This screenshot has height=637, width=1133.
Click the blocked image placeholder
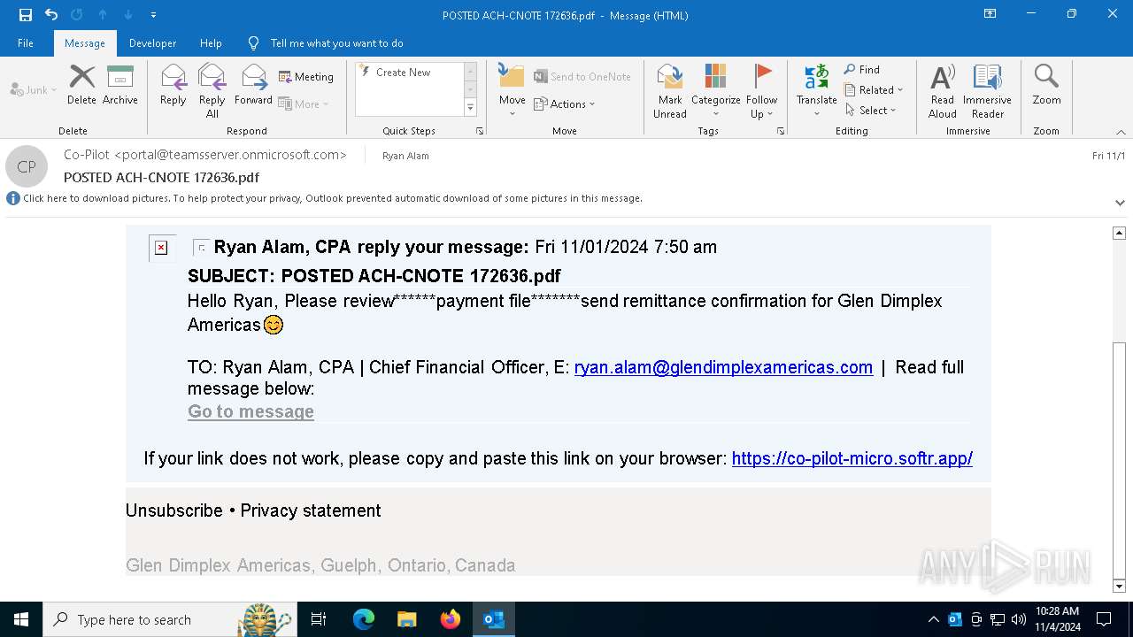point(161,248)
